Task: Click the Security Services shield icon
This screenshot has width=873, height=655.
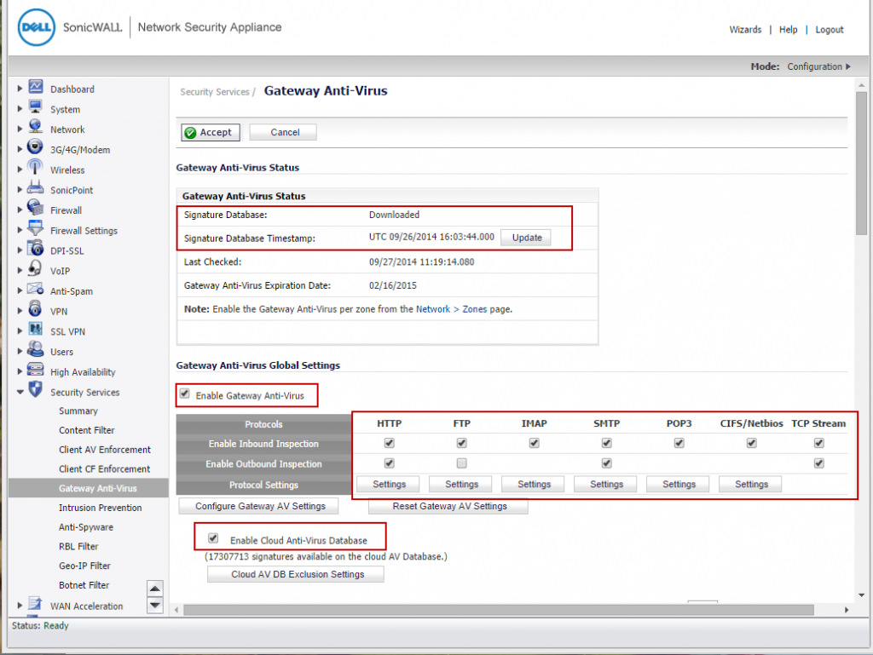Action: click(x=36, y=390)
